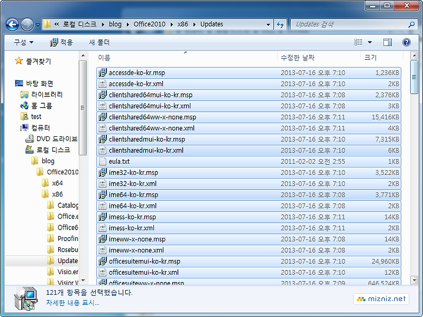Select DVD 드라이브 in the tree
Screen dimensions: 423x317
click(56, 139)
